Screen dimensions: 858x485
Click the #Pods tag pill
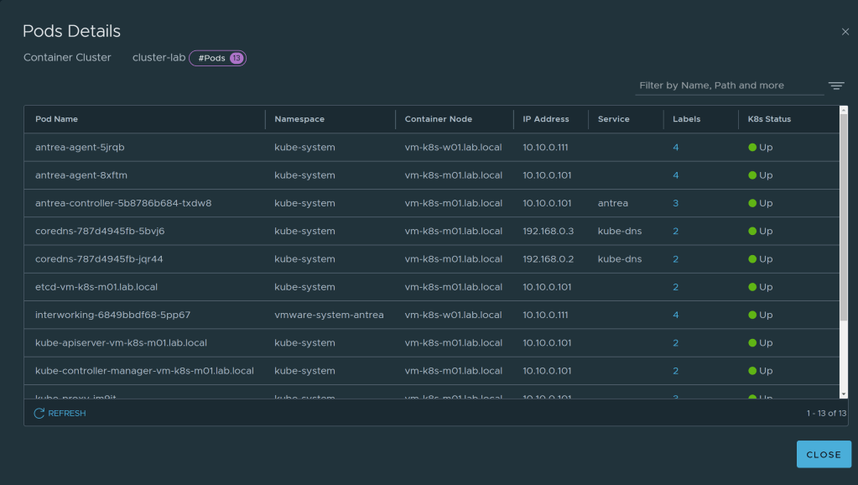(x=211, y=58)
